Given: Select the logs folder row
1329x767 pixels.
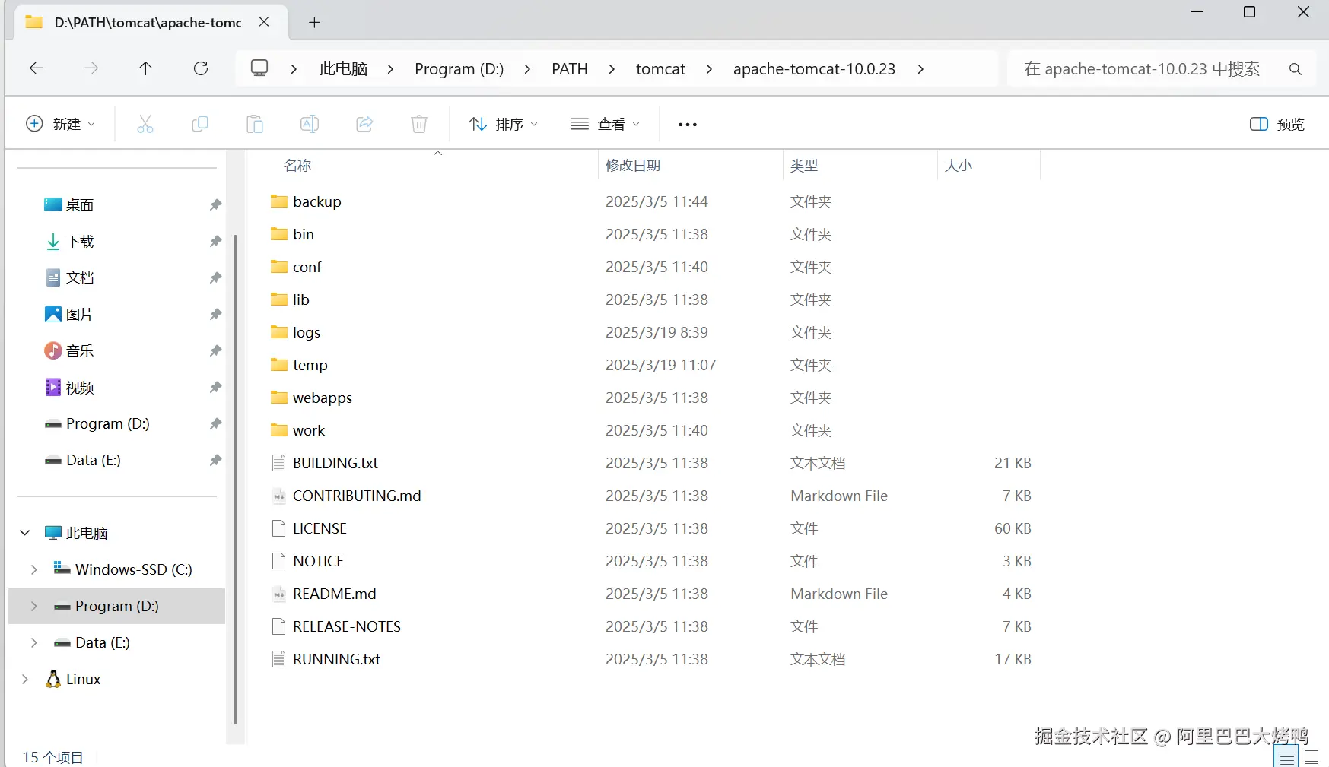Looking at the screenshot, I should (x=654, y=332).
